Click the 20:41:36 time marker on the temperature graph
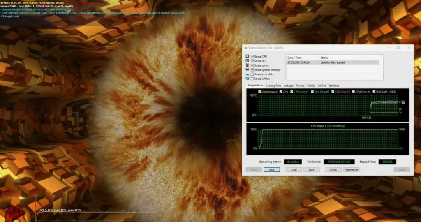Screen dimensions: 421x222 click(x=366, y=118)
